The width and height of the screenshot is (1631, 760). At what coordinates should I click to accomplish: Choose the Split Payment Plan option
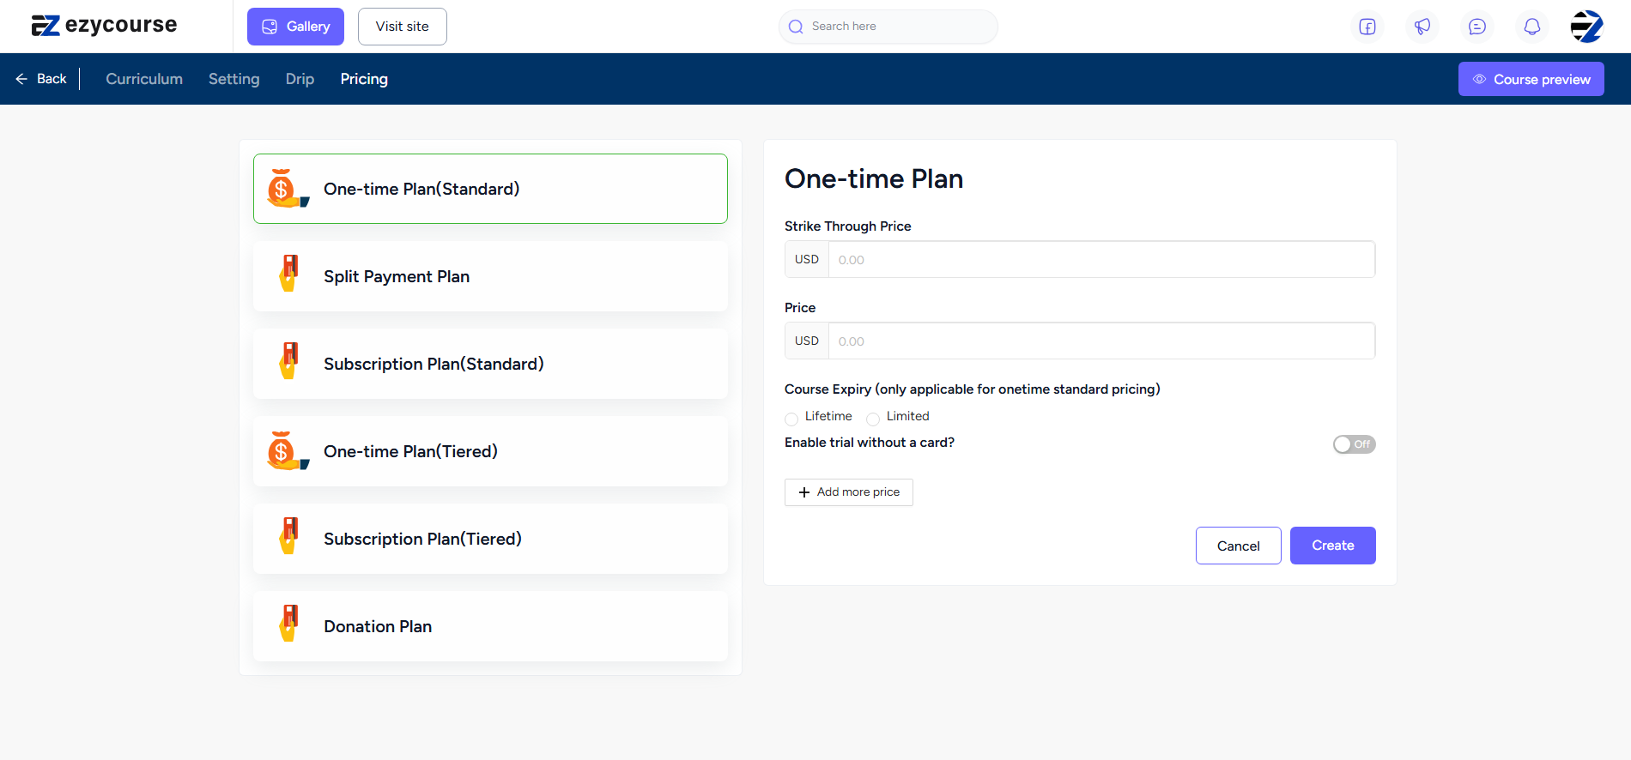tap(490, 276)
